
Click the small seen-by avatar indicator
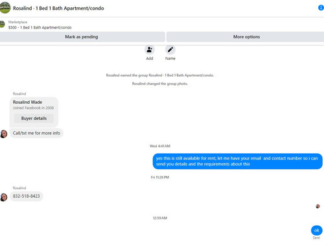pos(318,206)
